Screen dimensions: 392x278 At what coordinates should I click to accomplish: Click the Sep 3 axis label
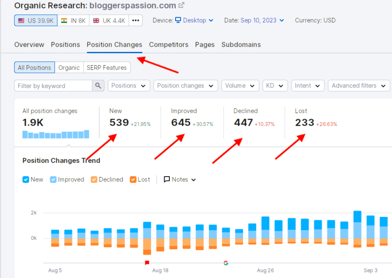pyautogui.click(x=371, y=270)
